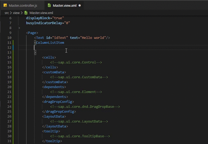Click the opening cells tag
Screen dimensions: 208x144
pyautogui.click(x=49, y=57)
